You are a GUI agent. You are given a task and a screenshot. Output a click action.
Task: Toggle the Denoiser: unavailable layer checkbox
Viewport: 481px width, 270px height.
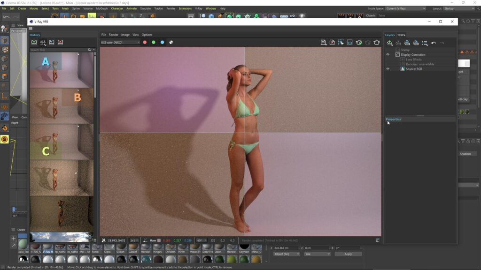point(403,64)
